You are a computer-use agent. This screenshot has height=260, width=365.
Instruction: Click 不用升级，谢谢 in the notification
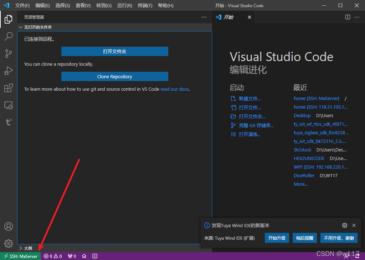pos(339,238)
